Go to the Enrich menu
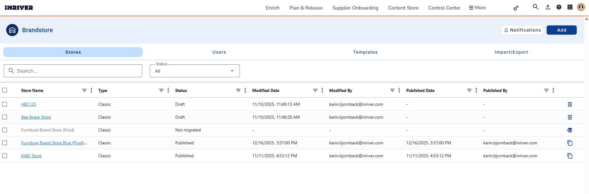The image size is (589, 194). click(x=273, y=8)
